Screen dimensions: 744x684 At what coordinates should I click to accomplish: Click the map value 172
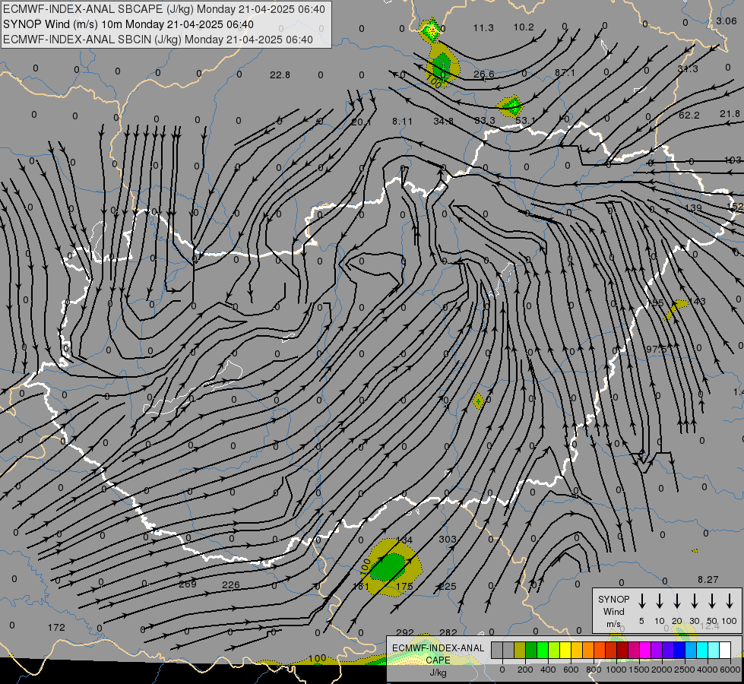(56, 628)
